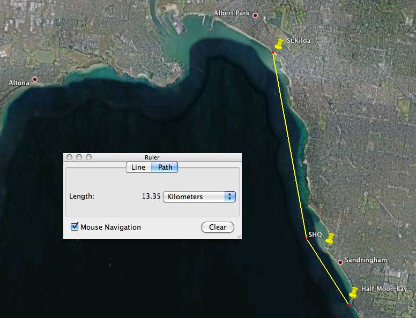Click yellow path line between St.Kilda and SHQ
416x318 pixels.
(289, 145)
